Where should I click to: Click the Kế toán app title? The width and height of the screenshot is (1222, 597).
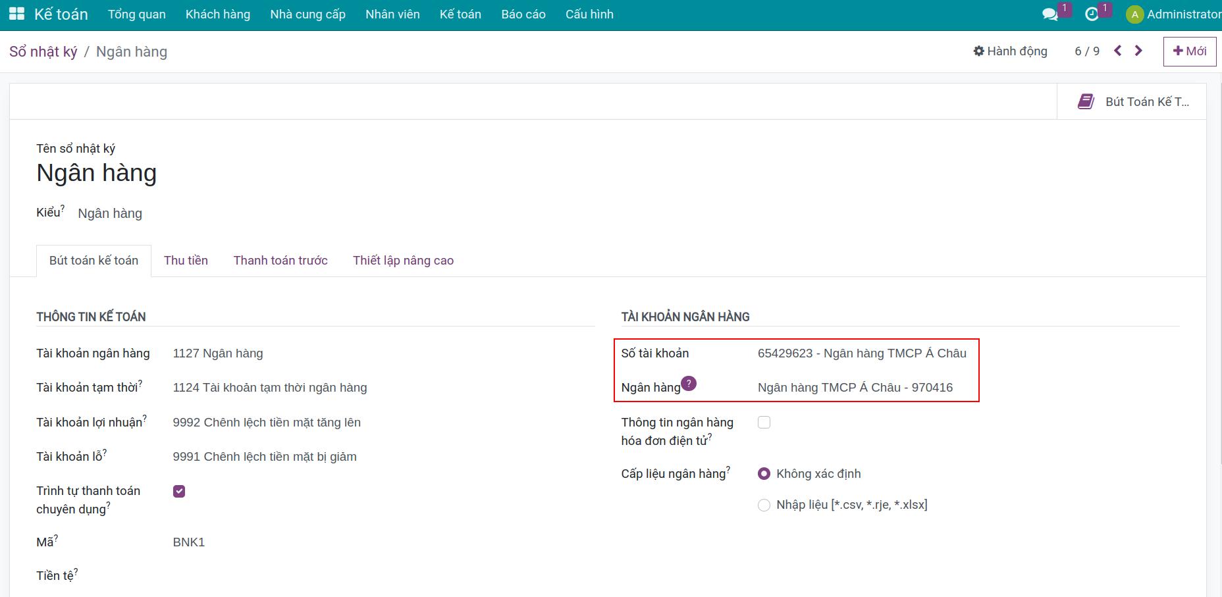[61, 14]
